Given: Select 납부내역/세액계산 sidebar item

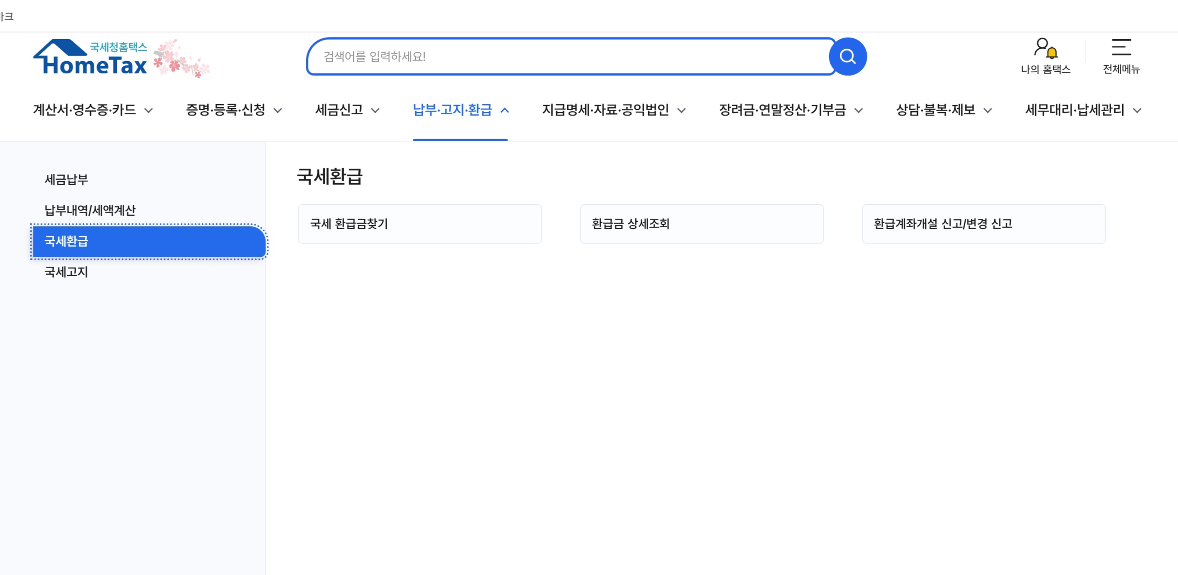Looking at the screenshot, I should [90, 210].
